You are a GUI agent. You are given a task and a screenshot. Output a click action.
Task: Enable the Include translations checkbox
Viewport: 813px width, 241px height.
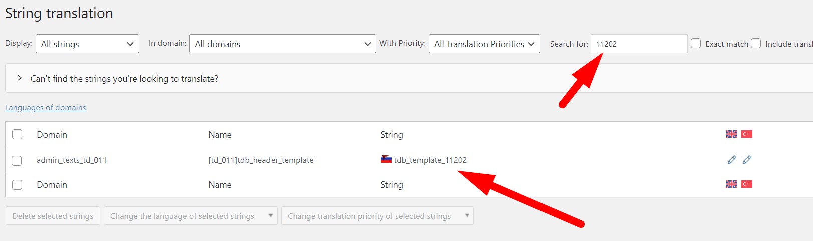(x=756, y=43)
